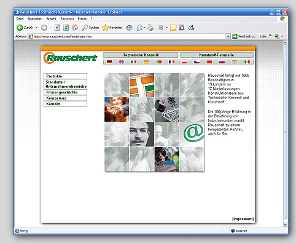The image size is (296, 244).
Task: Click the green @ symbol tile
Action: 192,135
